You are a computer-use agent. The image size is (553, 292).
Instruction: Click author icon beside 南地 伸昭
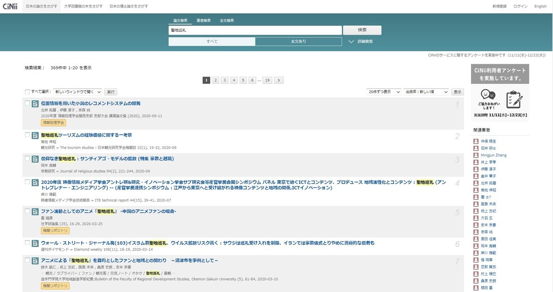pyautogui.click(x=476, y=190)
